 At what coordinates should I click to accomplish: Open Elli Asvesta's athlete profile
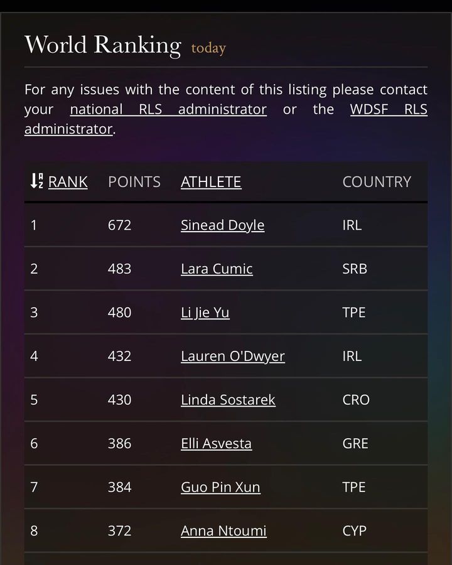216,443
